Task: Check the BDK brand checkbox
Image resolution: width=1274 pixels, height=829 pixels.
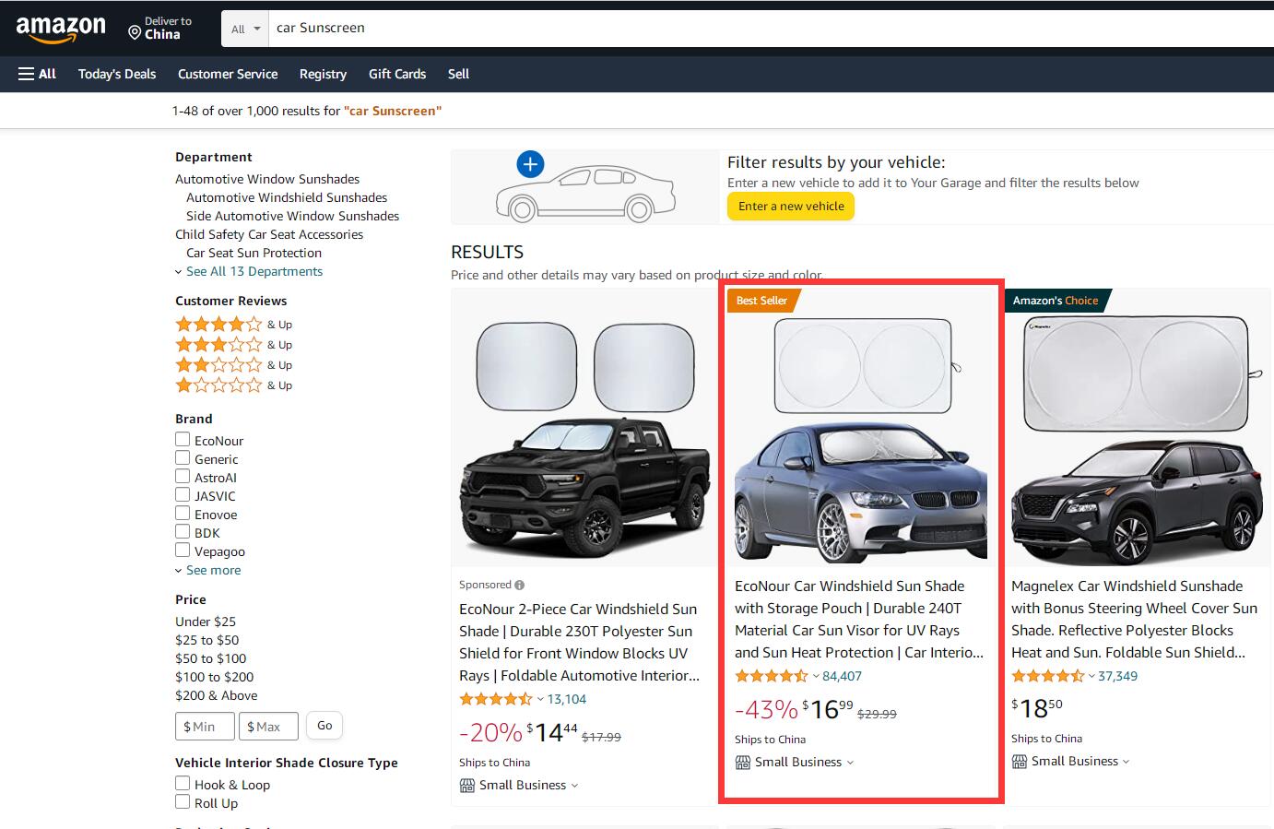Action: click(183, 532)
